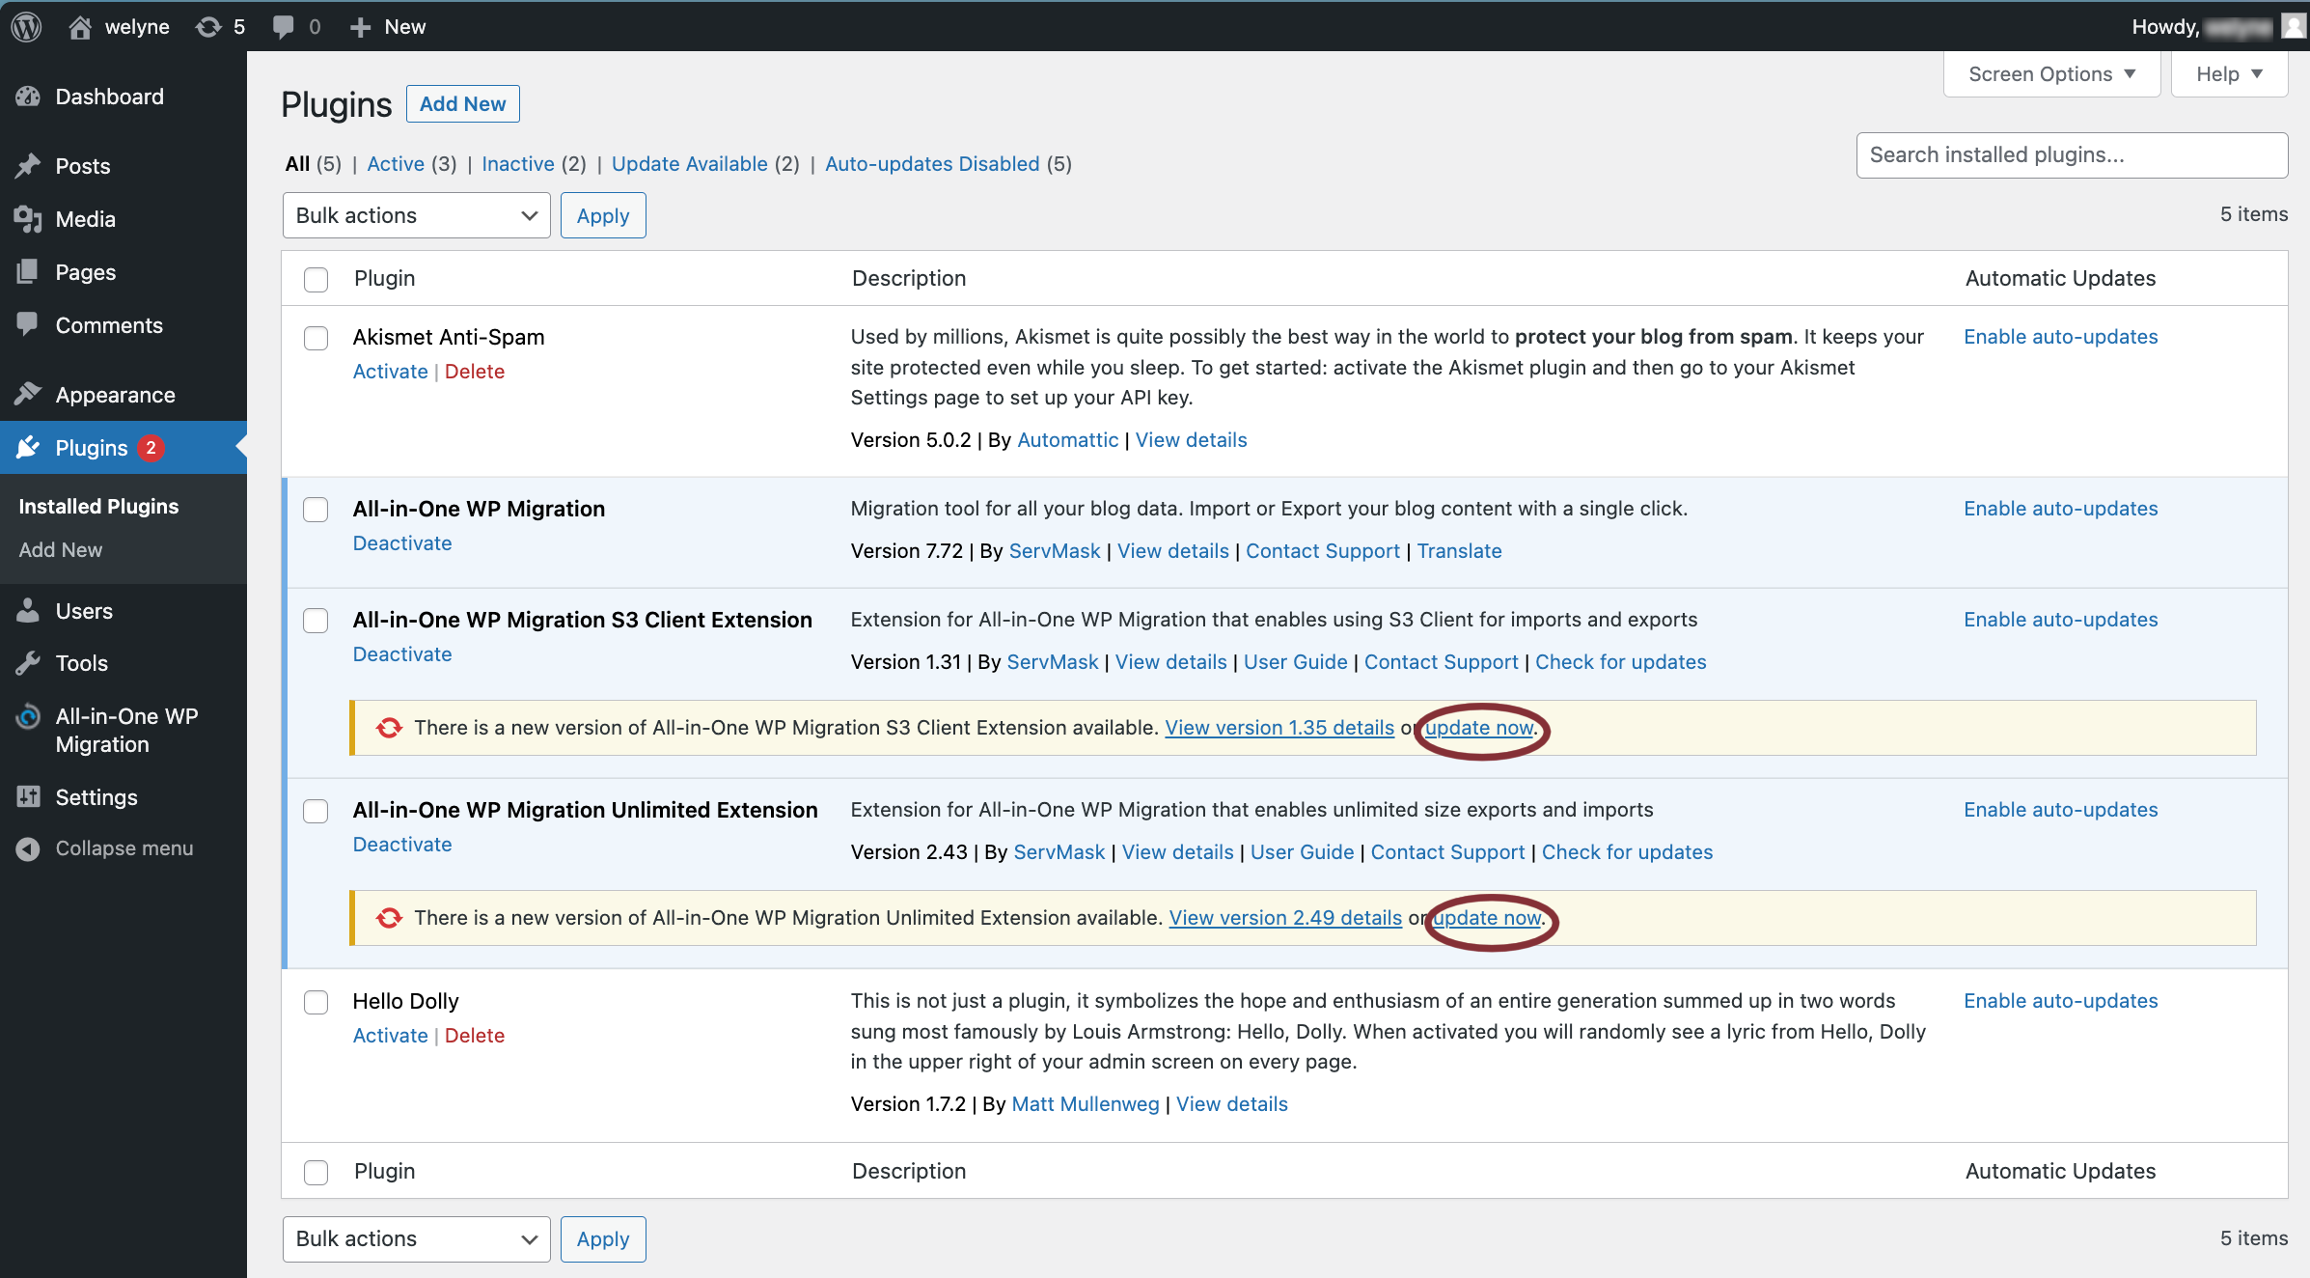Check the S3 Client Extension checkbox
The image size is (2310, 1278).
316,621
